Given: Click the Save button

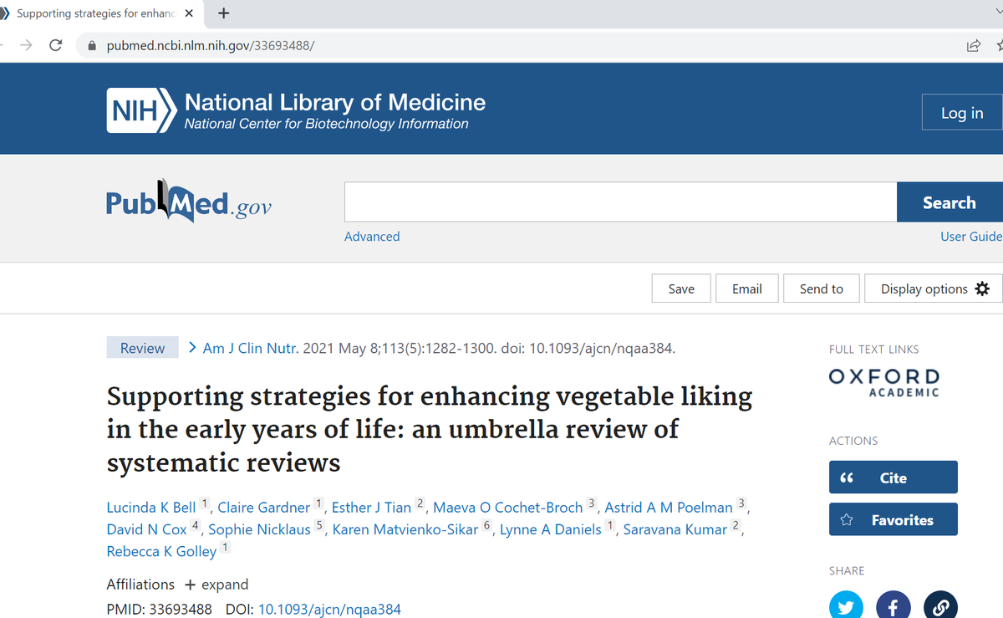Looking at the screenshot, I should tap(681, 289).
